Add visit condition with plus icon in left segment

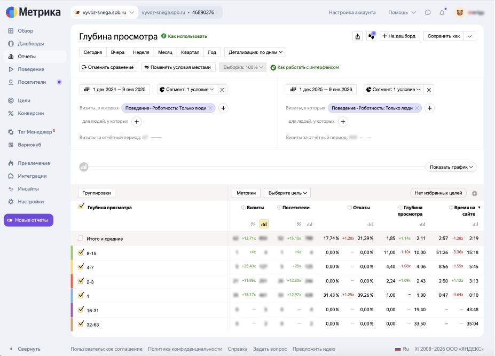tap(223, 108)
